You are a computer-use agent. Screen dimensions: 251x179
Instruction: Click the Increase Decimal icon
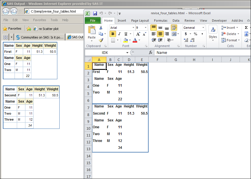(x=186, y=40)
